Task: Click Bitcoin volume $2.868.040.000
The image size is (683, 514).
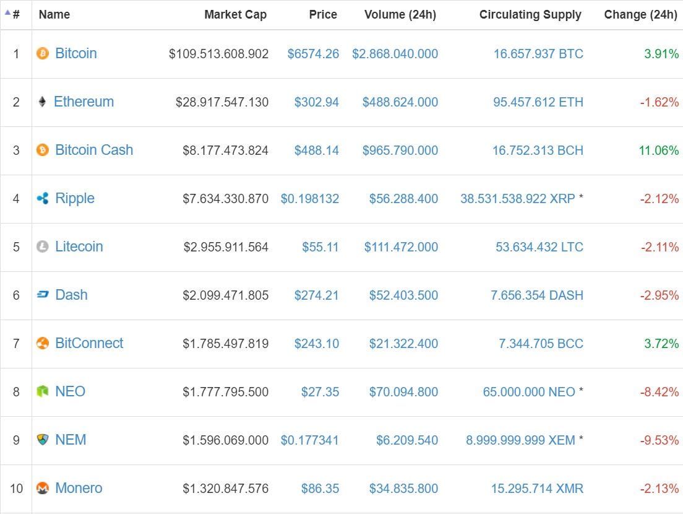Action: click(395, 54)
